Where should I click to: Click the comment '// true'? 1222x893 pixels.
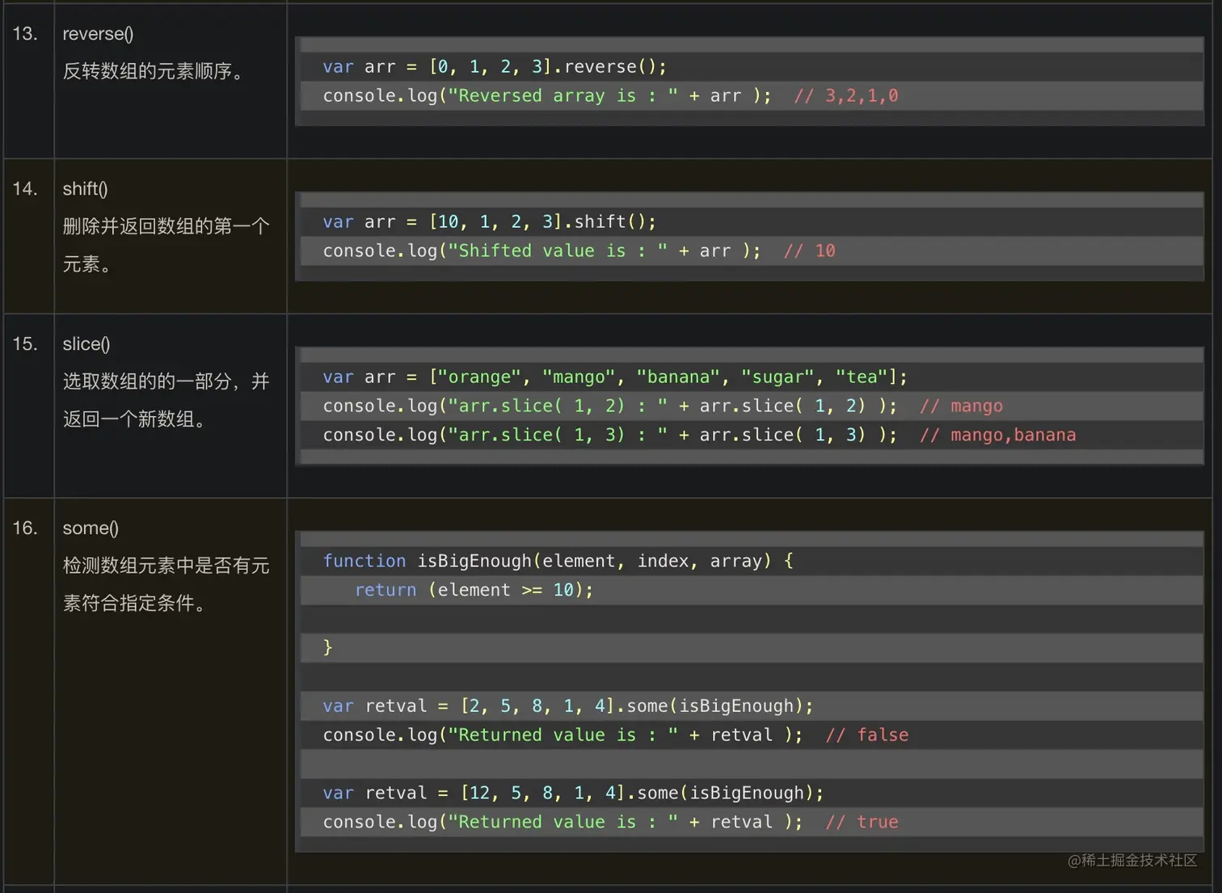pyautogui.click(x=862, y=822)
